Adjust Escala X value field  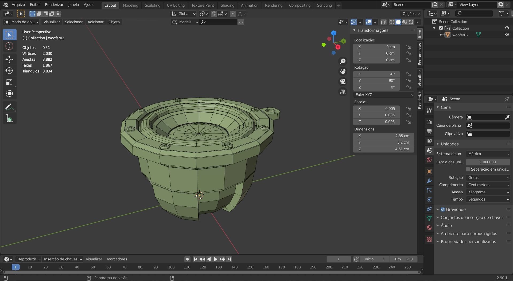coord(376,109)
